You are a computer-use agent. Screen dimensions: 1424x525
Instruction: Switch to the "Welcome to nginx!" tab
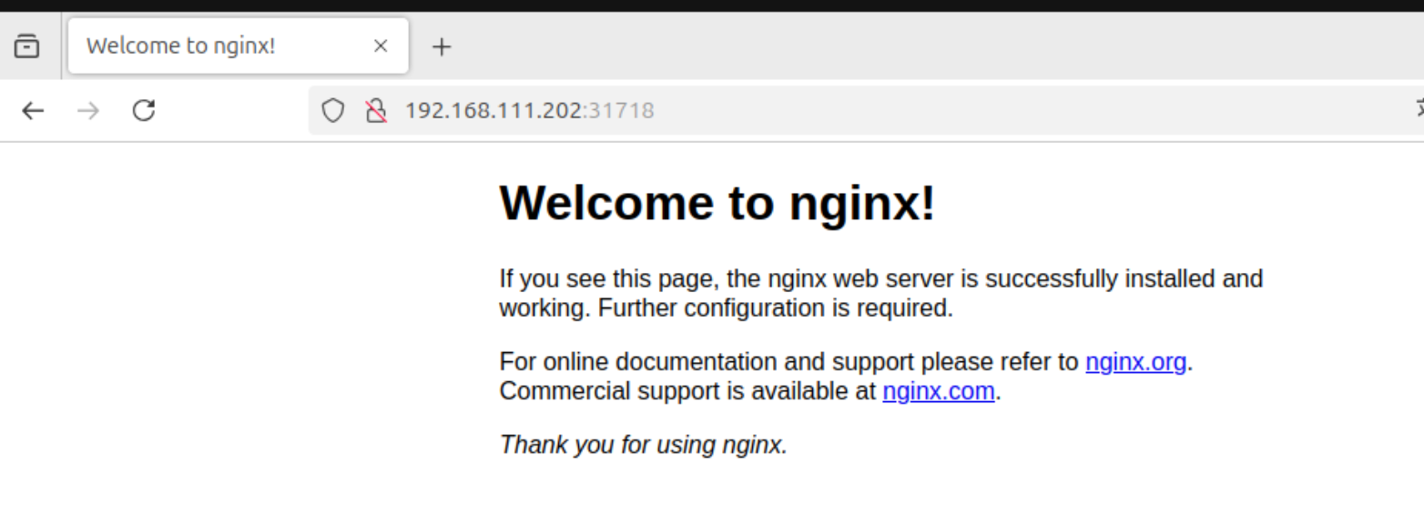(x=239, y=46)
